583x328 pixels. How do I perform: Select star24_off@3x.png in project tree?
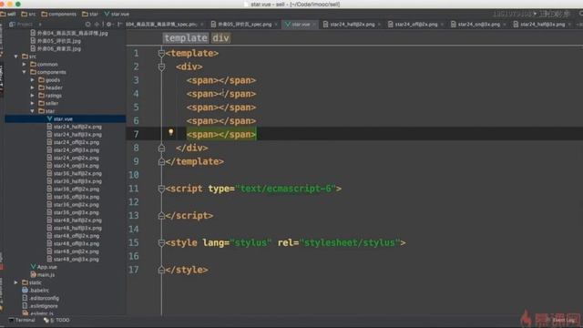77,149
